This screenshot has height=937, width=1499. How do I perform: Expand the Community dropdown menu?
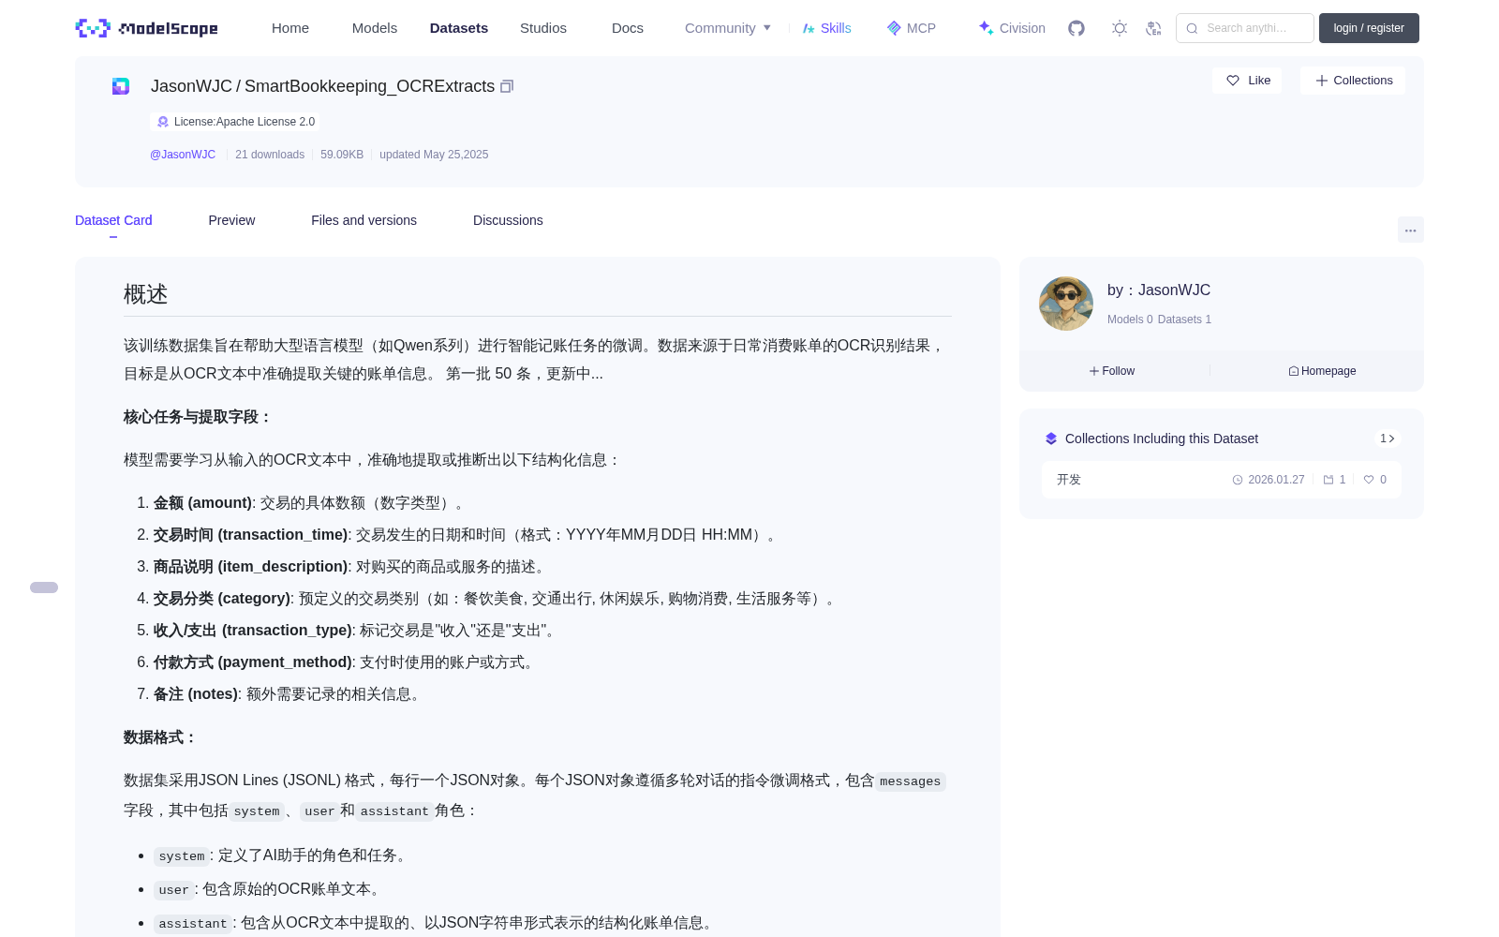pos(728,28)
